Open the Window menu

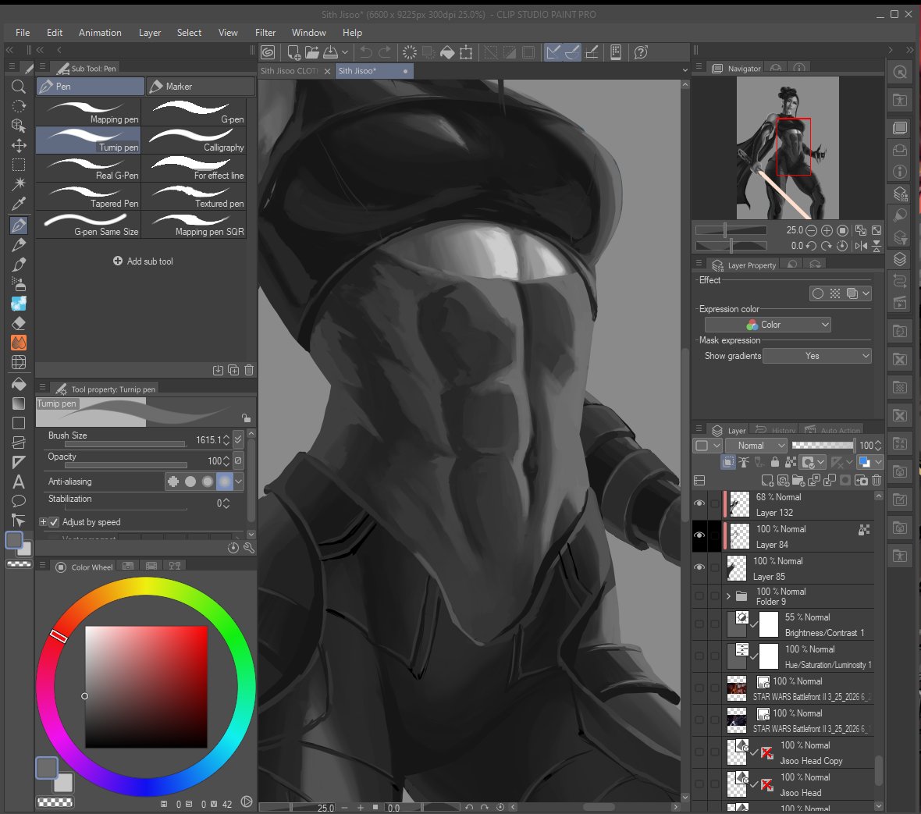(x=308, y=33)
